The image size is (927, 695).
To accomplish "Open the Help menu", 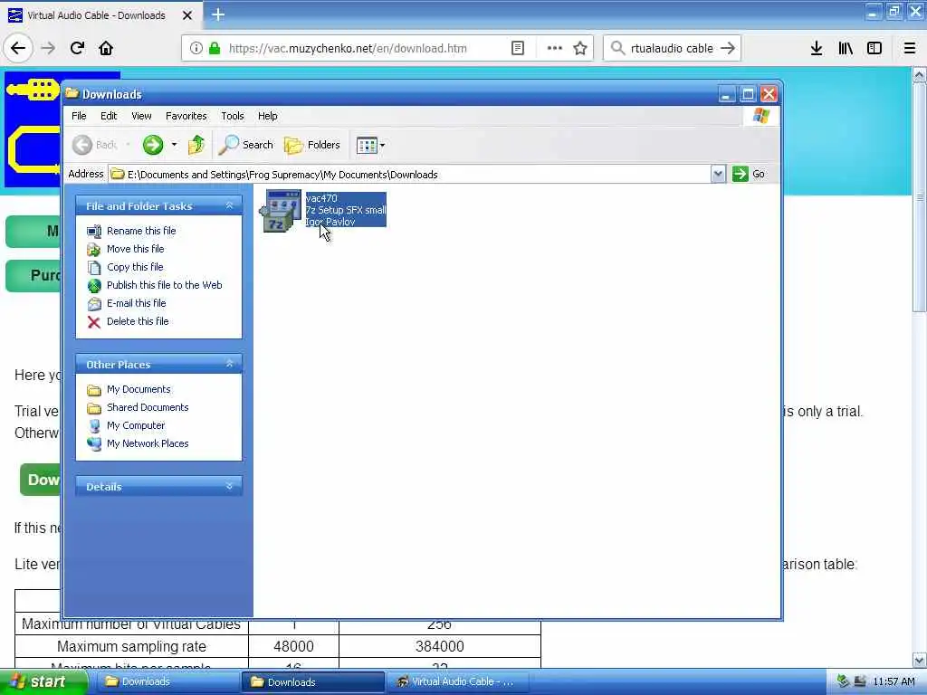I will [267, 116].
